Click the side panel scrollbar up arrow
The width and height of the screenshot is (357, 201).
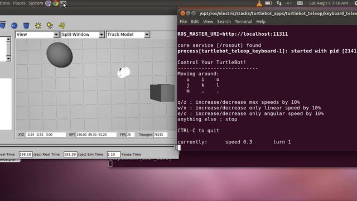tap(8, 40)
